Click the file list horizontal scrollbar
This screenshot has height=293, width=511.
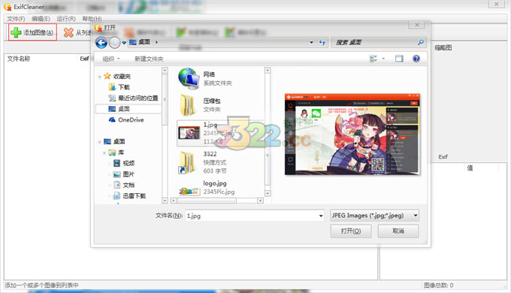click(x=216, y=201)
